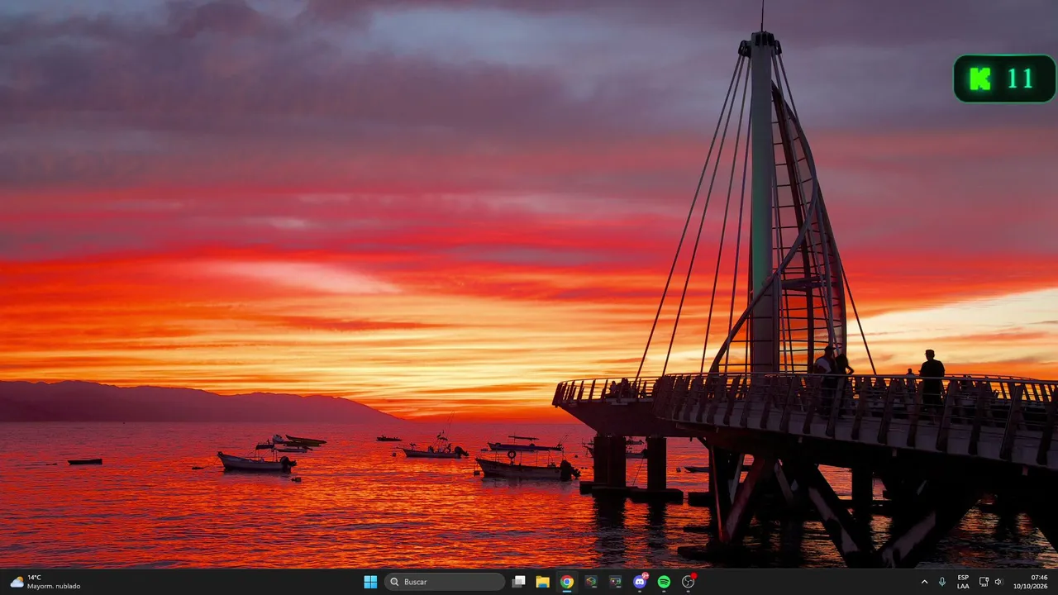The image size is (1058, 595).
Task: Open the clock and date showing 07:46
Action: click(1031, 582)
